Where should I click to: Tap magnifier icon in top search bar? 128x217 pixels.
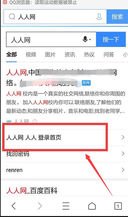[12, 17]
